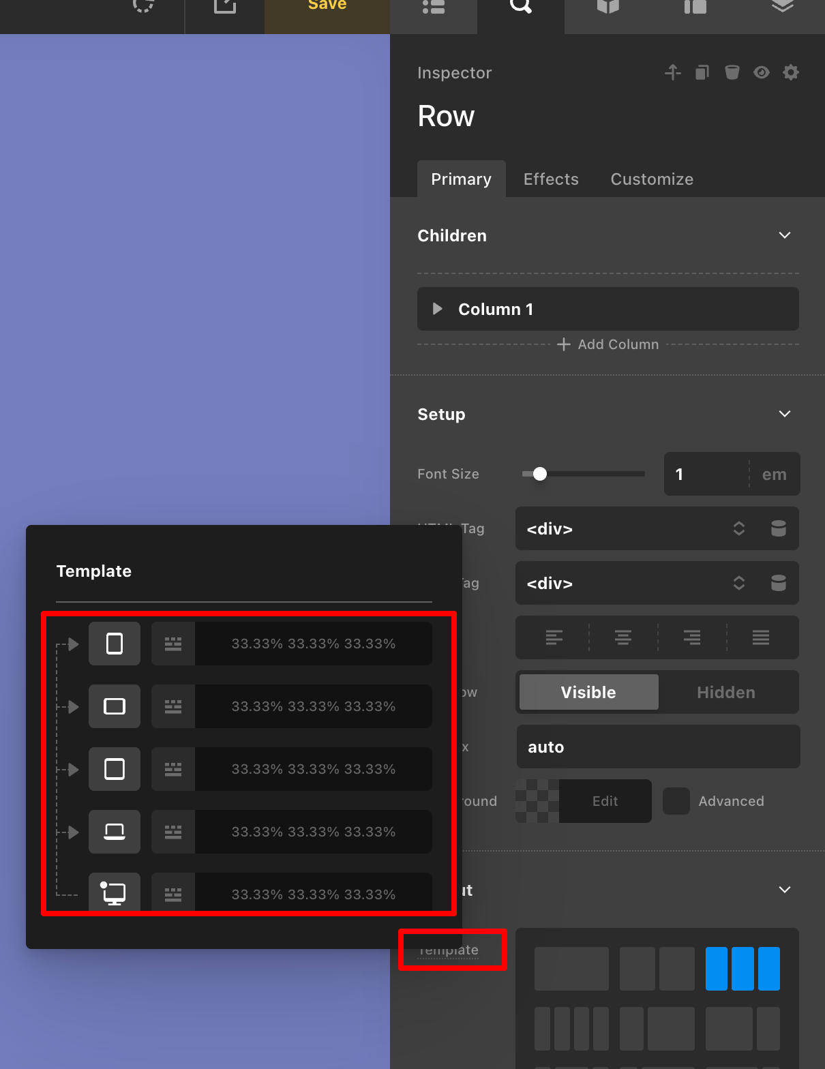Select the laptop breakpoint icon in Template
825x1069 pixels.
pyautogui.click(x=115, y=832)
